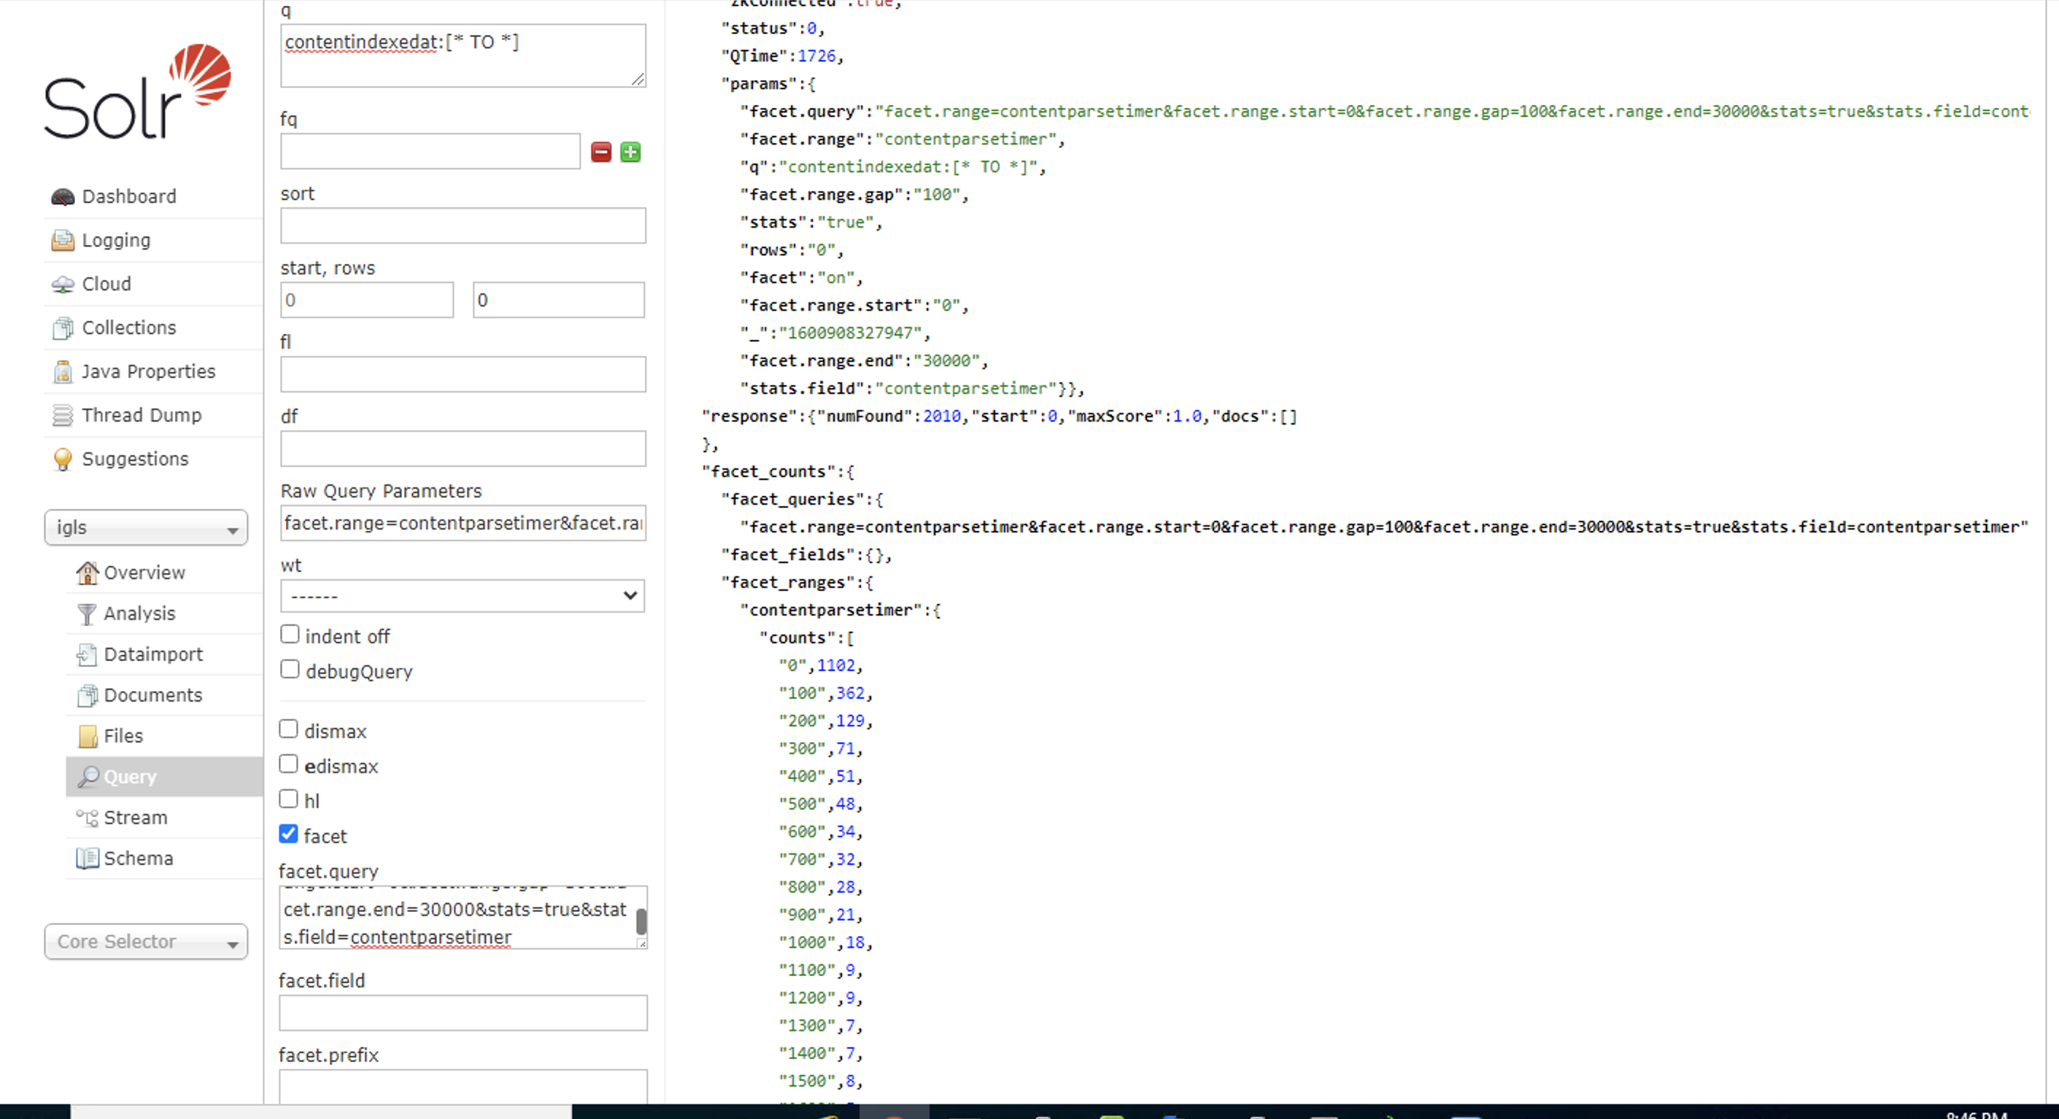Click the rows value field
Viewport: 2059px width, 1119px height.
[x=559, y=301]
